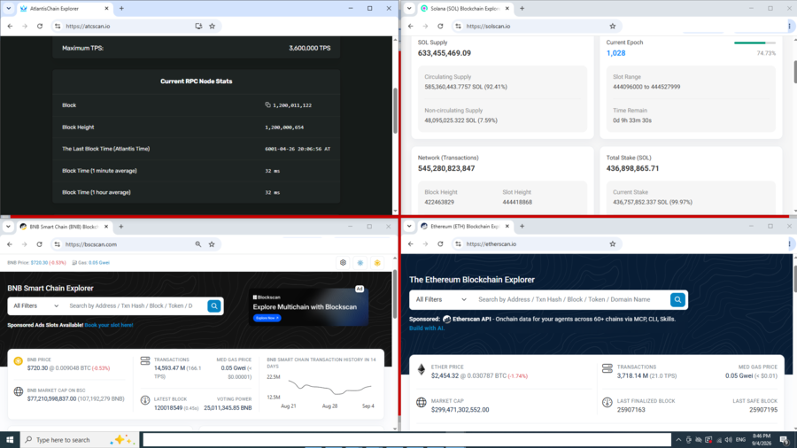
Task: Reload the etherscan.io page
Action: tap(440, 243)
